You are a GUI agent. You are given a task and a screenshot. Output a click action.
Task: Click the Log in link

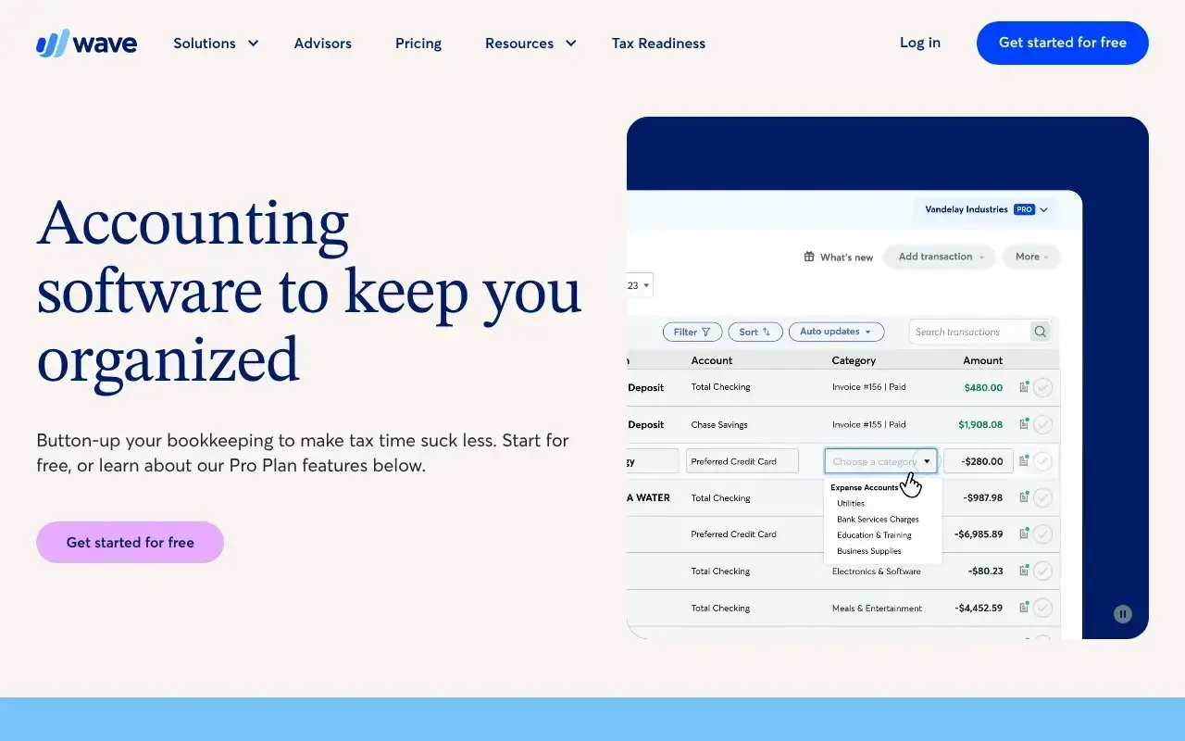click(919, 43)
